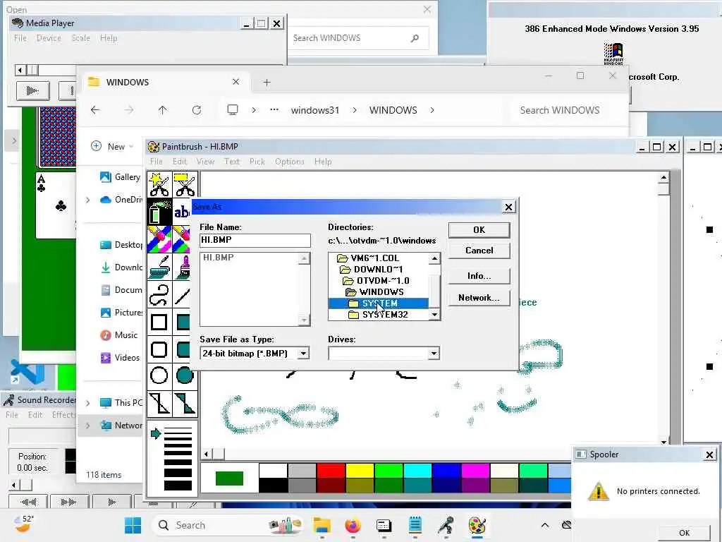Show hidden system tray icons chevron
This screenshot has height=542, width=722.
[x=545, y=525]
